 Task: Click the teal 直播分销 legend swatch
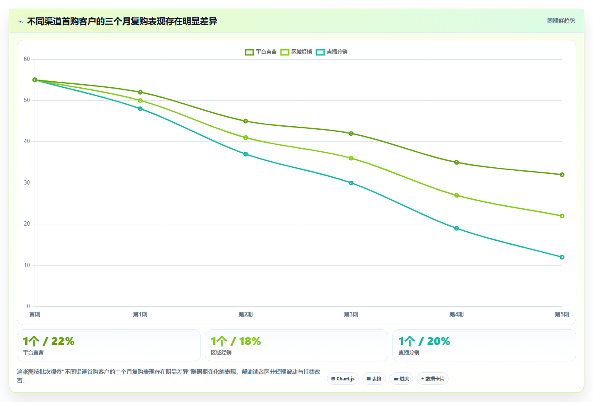(320, 52)
